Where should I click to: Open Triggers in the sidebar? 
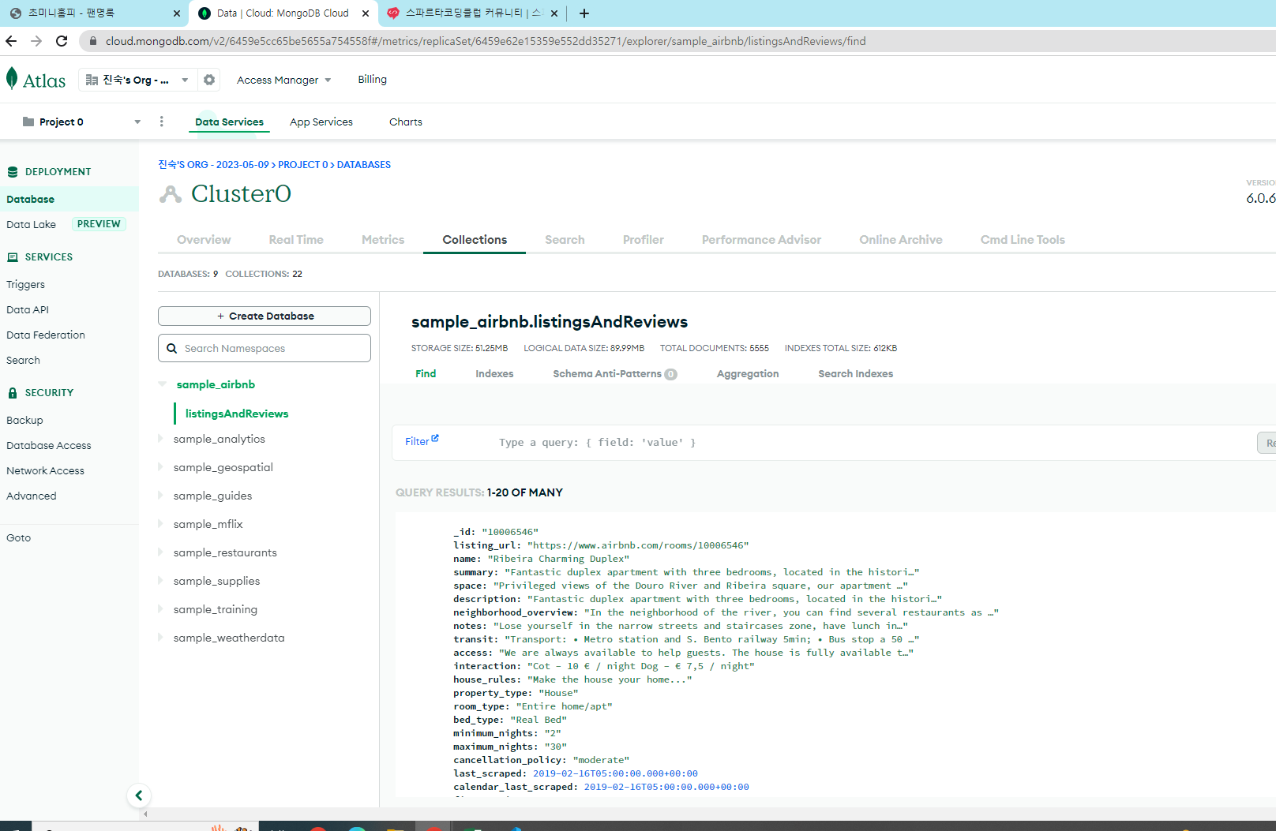click(26, 284)
